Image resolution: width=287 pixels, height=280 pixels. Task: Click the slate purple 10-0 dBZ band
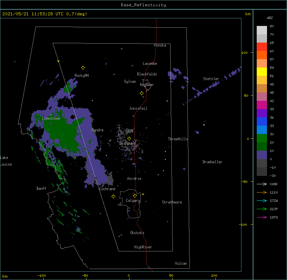click(262, 155)
